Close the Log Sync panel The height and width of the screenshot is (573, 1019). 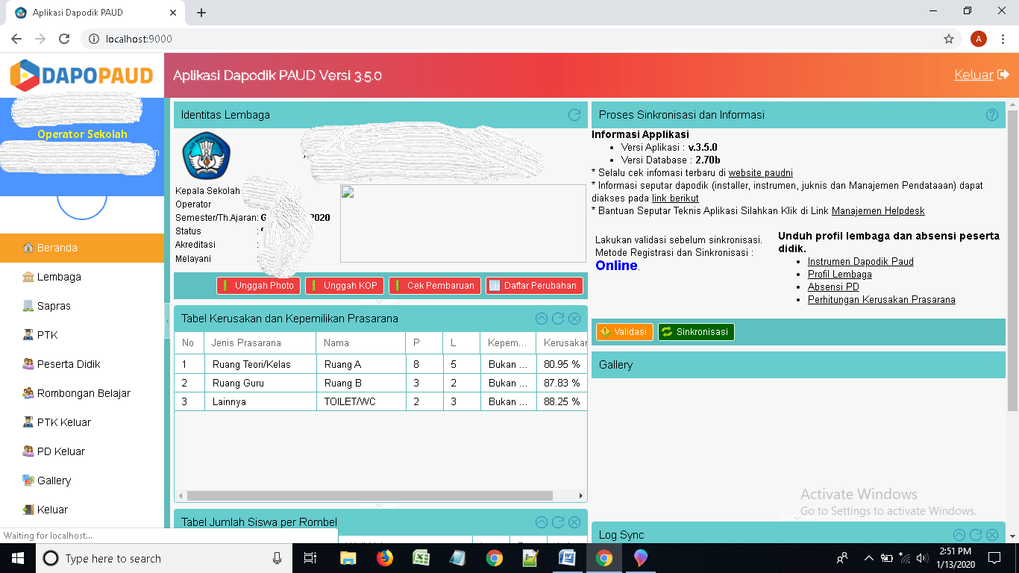[x=992, y=535]
